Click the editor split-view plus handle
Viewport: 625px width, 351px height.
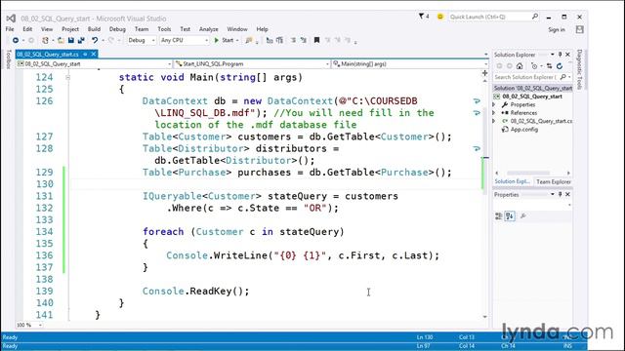pyautogui.click(x=484, y=73)
